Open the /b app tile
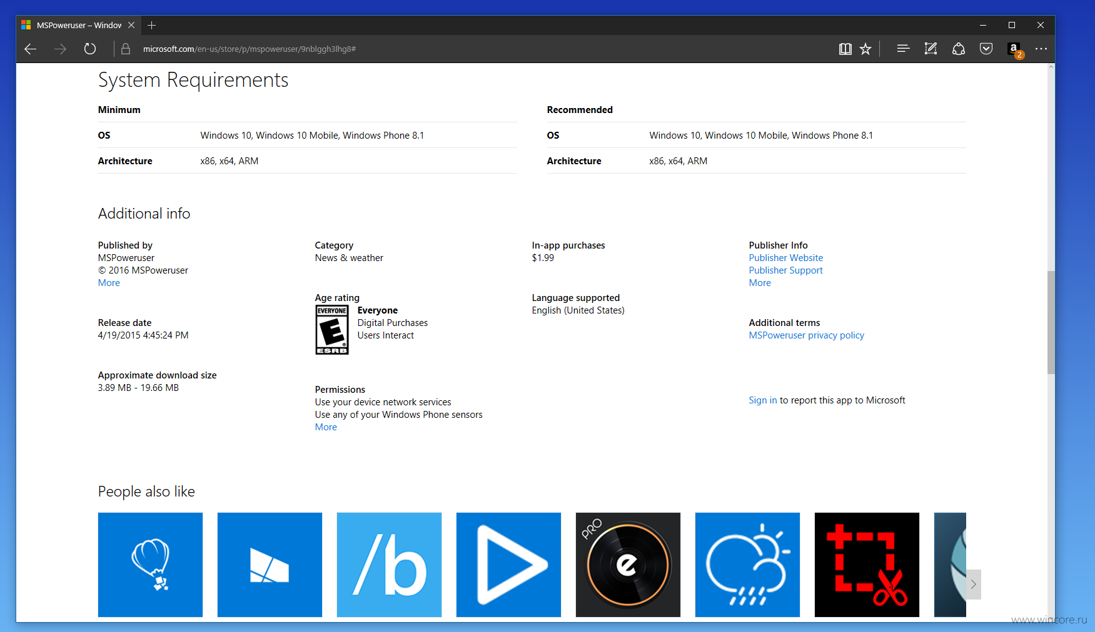 coord(389,565)
